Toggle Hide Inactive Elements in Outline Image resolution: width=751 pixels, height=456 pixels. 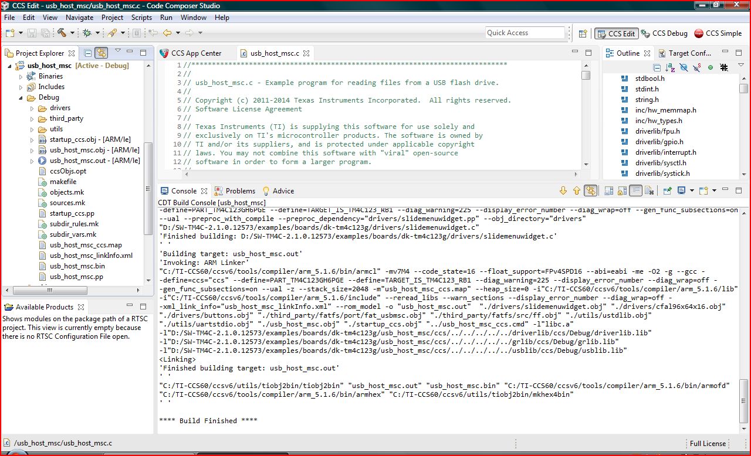[x=724, y=67]
